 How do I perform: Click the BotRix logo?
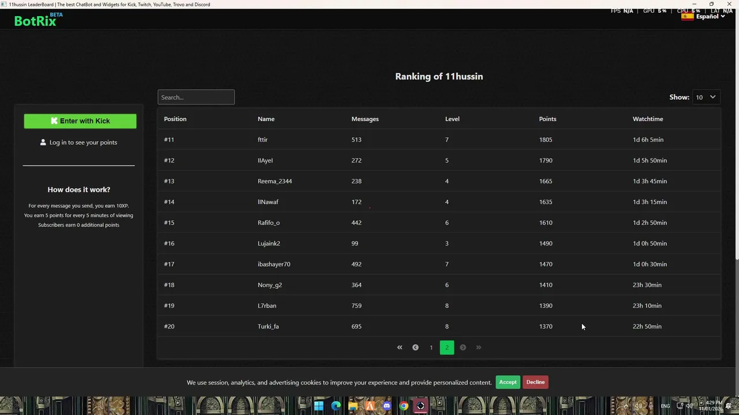click(38, 20)
